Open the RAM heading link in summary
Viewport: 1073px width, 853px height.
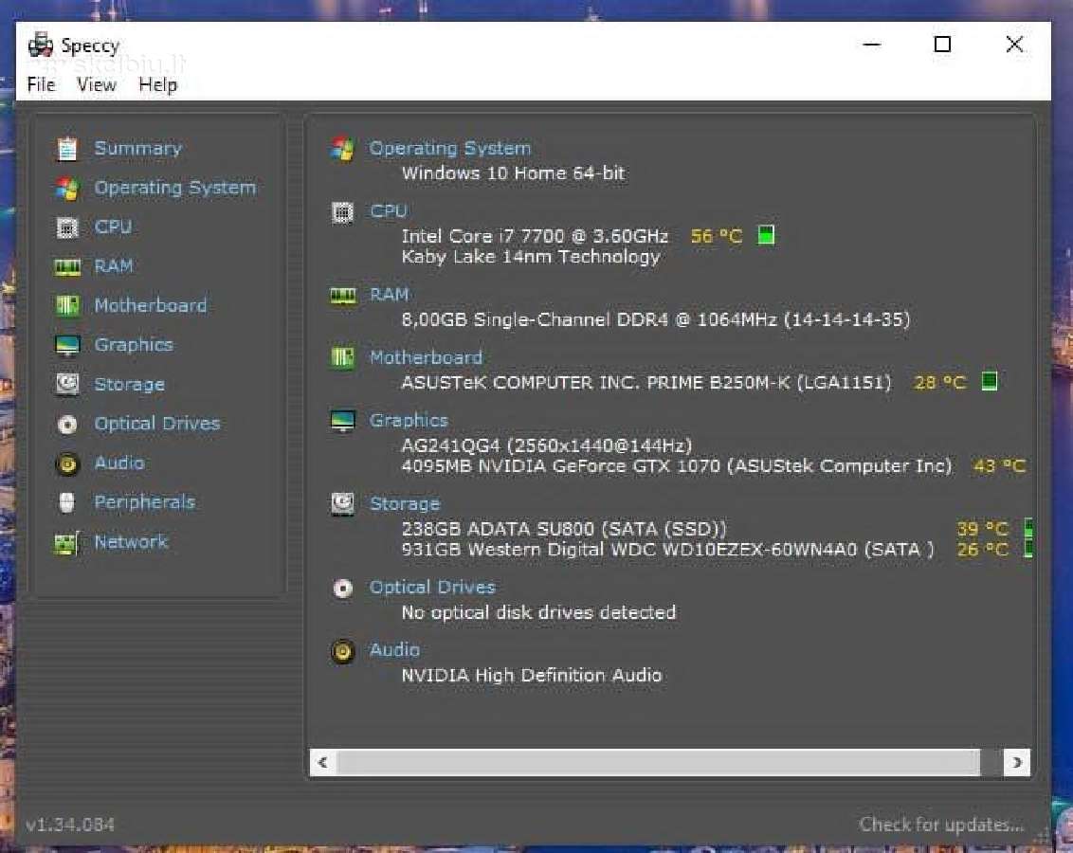click(389, 295)
